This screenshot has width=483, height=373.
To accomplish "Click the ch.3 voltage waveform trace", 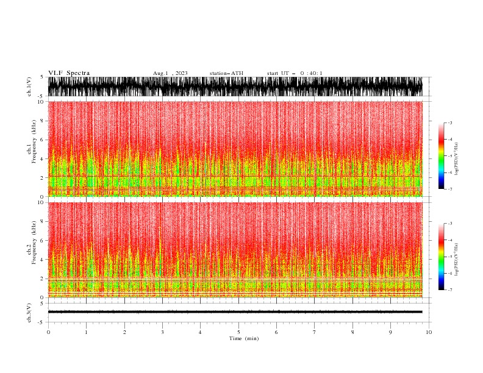I will [235, 312].
